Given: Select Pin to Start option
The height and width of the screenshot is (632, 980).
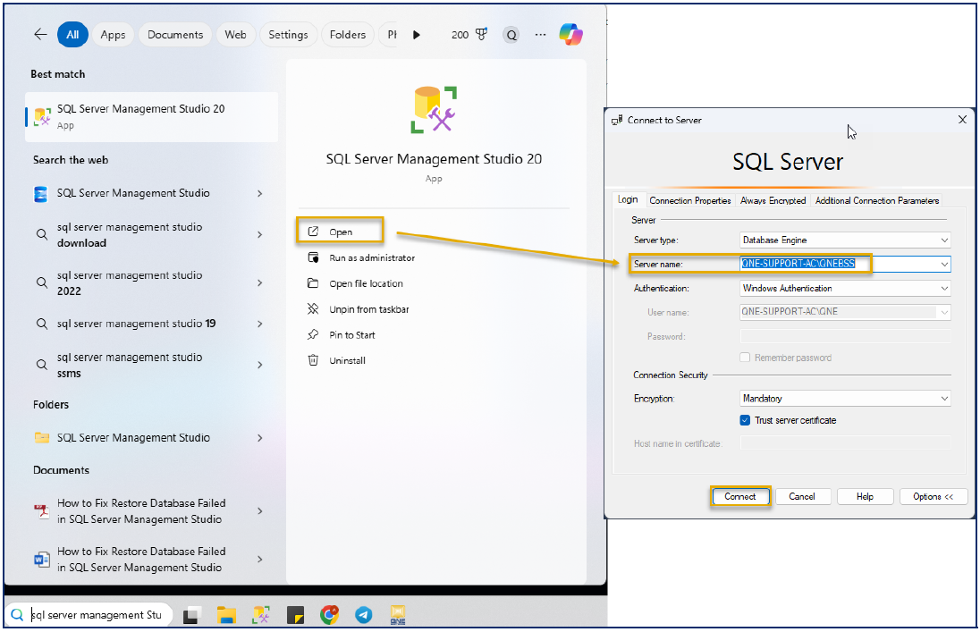Looking at the screenshot, I should point(352,334).
